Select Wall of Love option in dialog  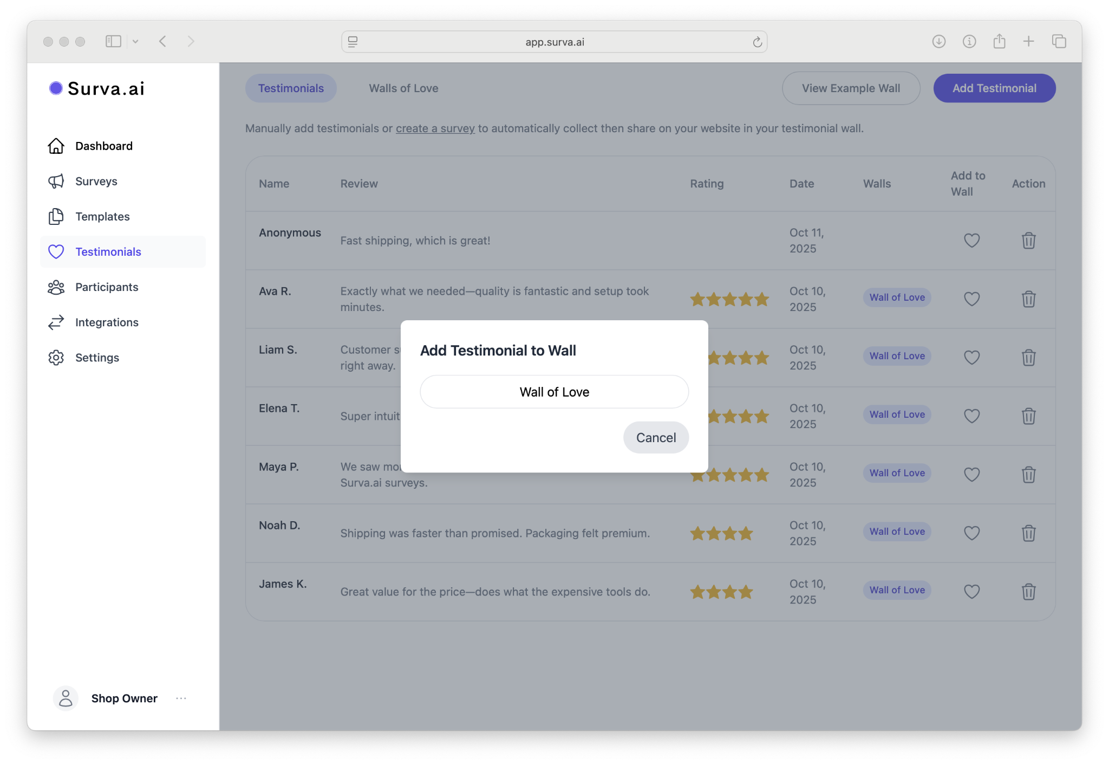(554, 392)
